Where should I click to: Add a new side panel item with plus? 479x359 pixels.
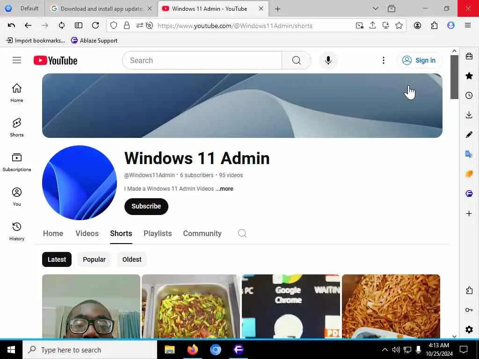[x=469, y=213]
